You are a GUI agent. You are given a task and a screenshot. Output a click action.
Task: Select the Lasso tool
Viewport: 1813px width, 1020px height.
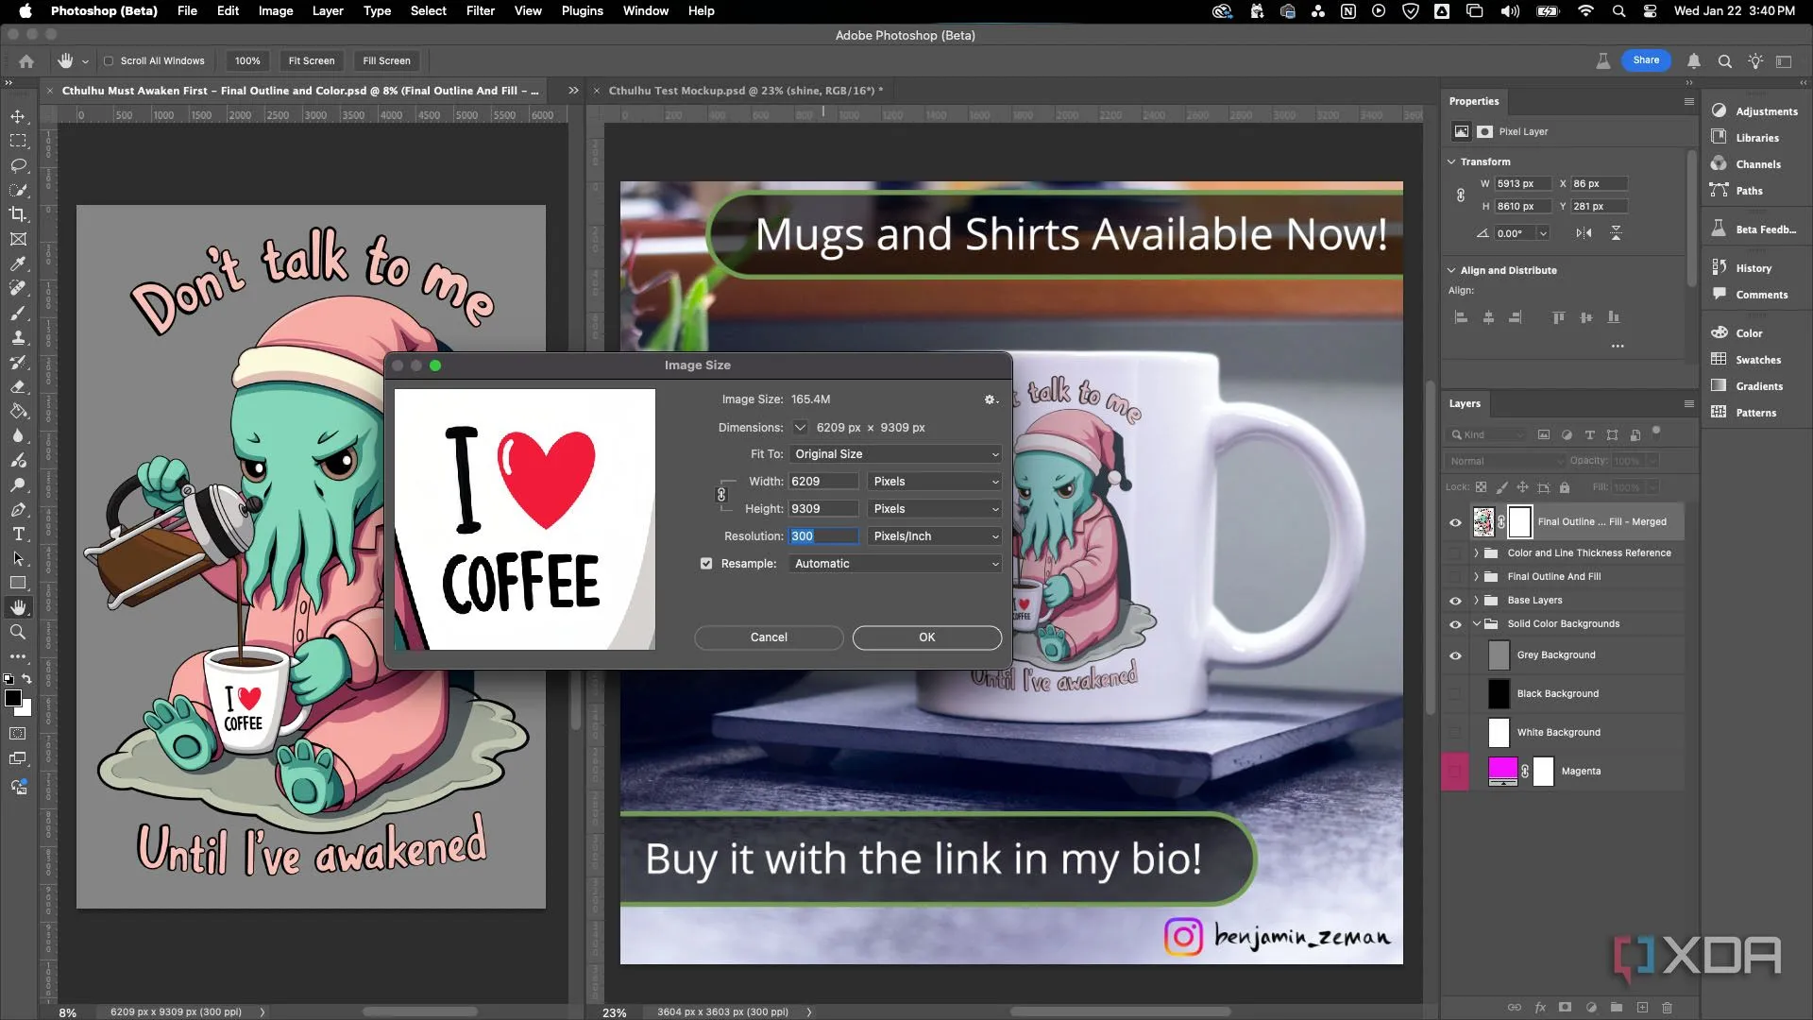18,165
